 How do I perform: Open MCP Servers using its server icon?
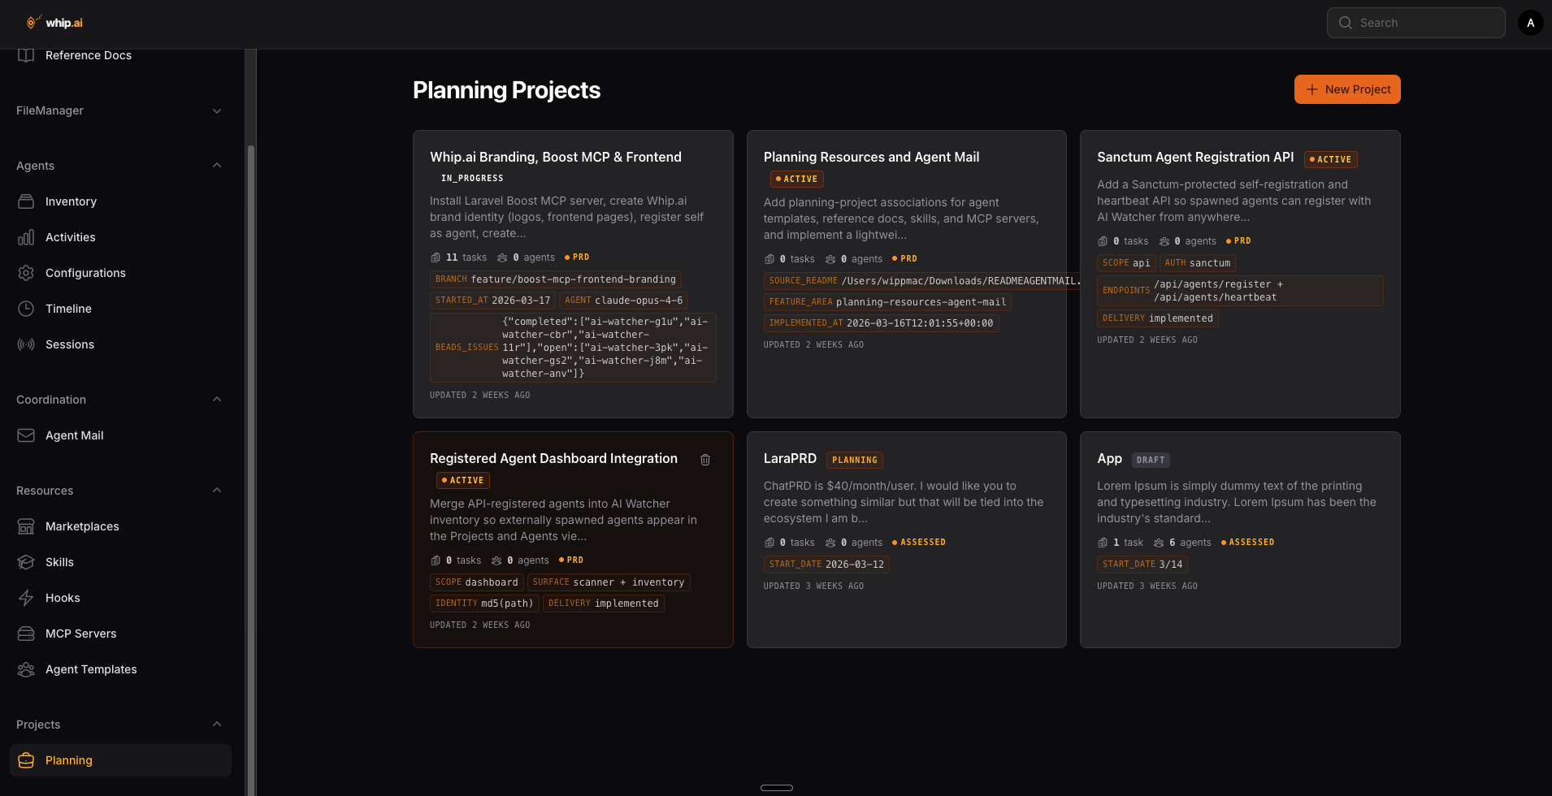tap(26, 634)
